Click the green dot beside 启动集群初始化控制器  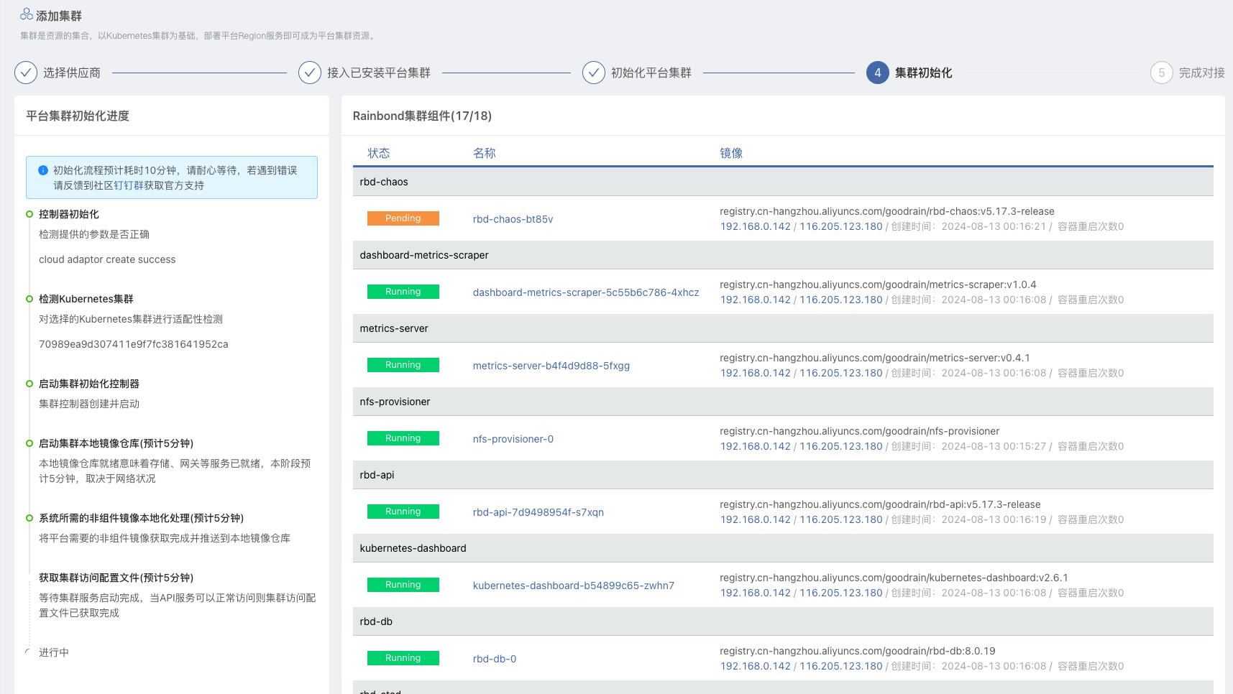[29, 384]
